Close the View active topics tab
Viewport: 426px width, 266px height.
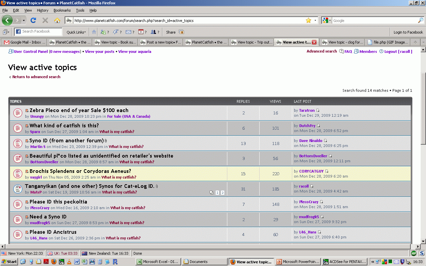314,42
